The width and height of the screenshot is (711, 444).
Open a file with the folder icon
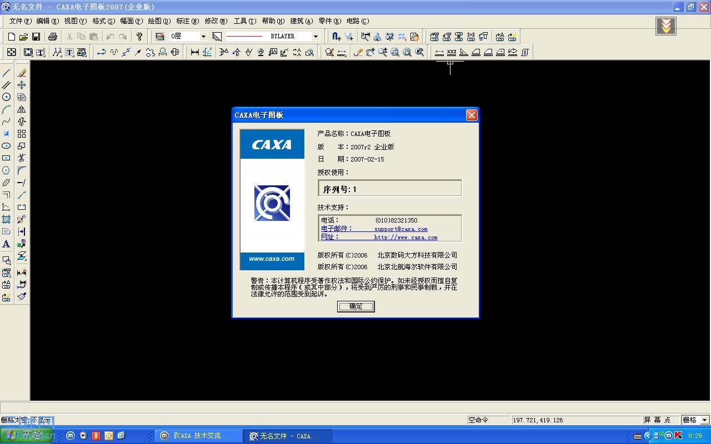coord(23,37)
